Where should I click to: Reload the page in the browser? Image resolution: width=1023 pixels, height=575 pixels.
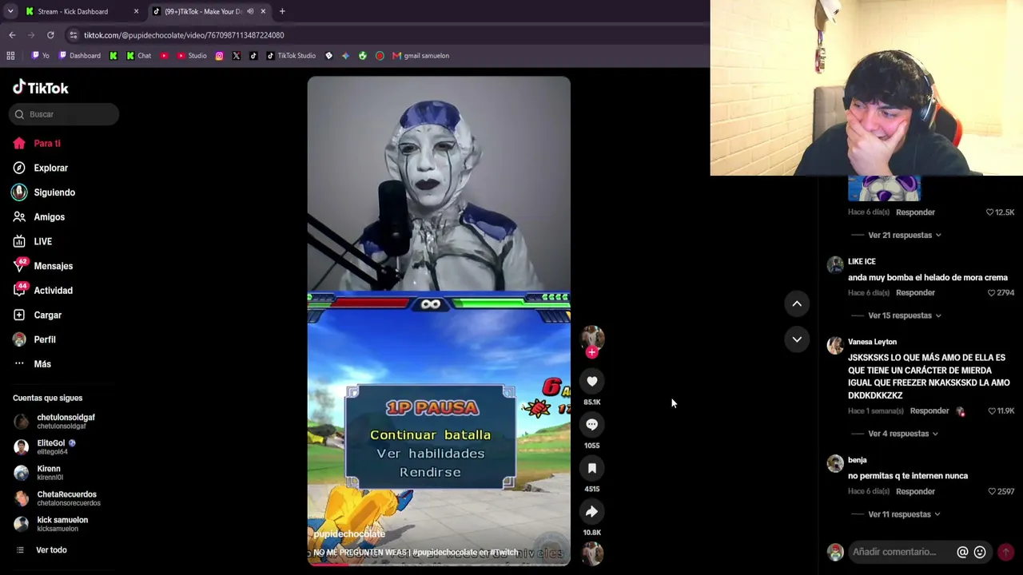[x=50, y=35]
